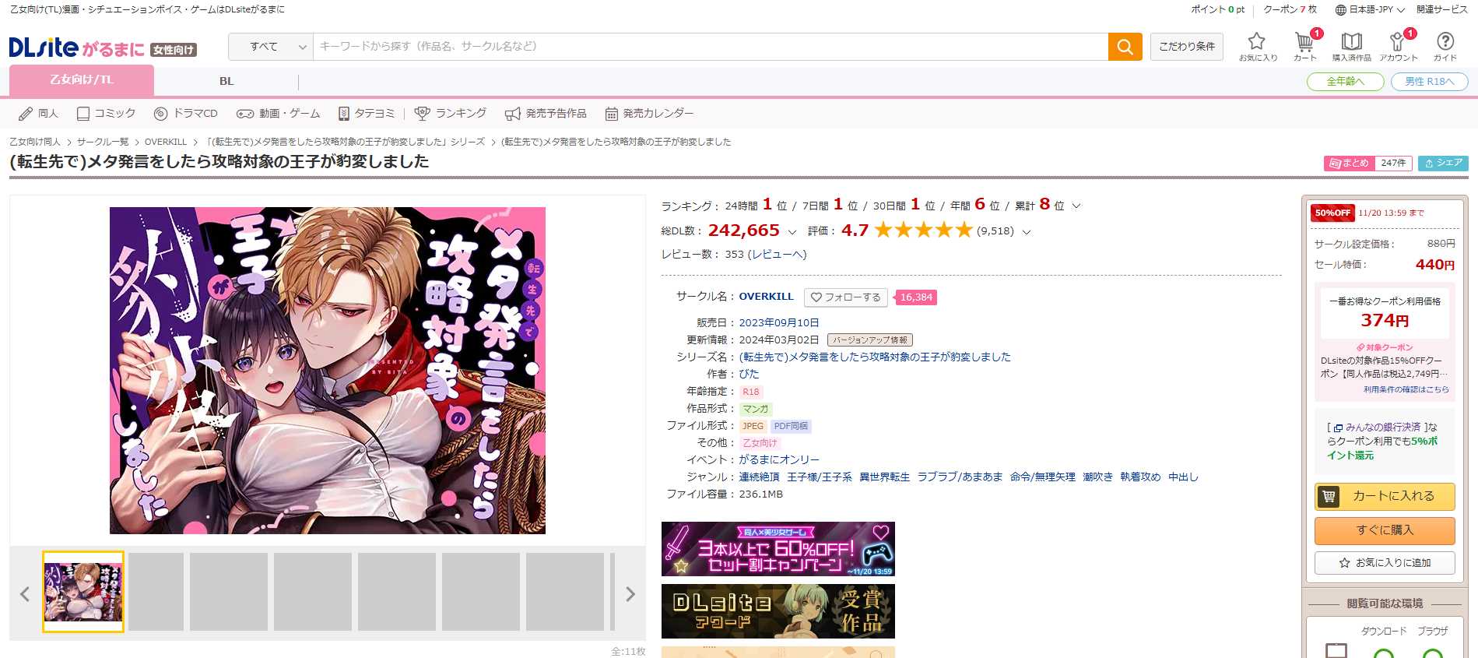Open the カート shopping cart icon
Image resolution: width=1478 pixels, height=658 pixels.
pyautogui.click(x=1305, y=47)
